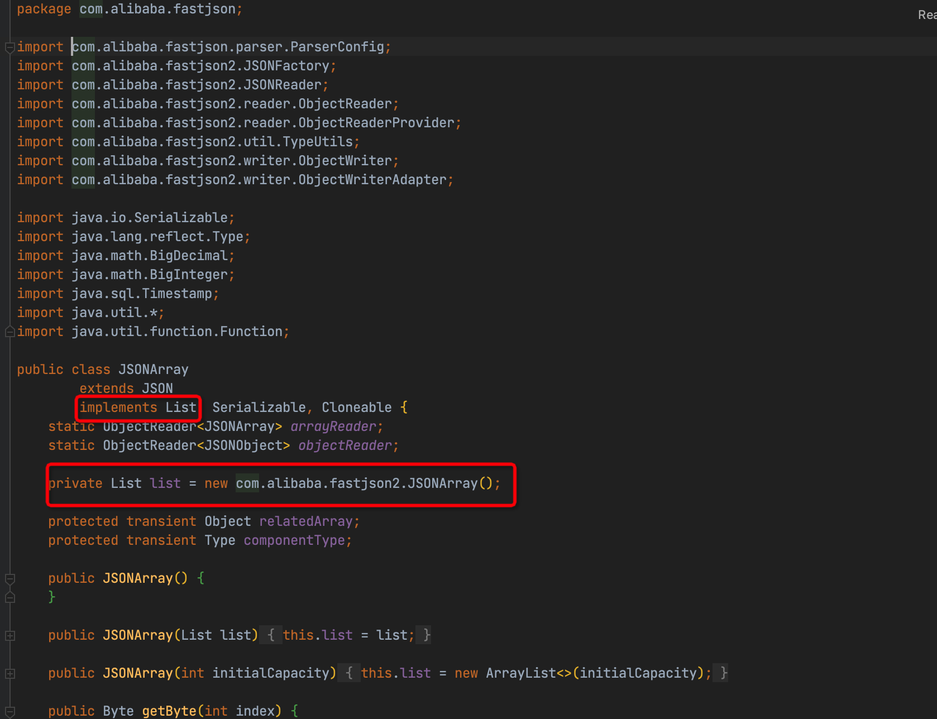Select the JSONArray class name
This screenshot has width=937, height=719.
click(152, 369)
